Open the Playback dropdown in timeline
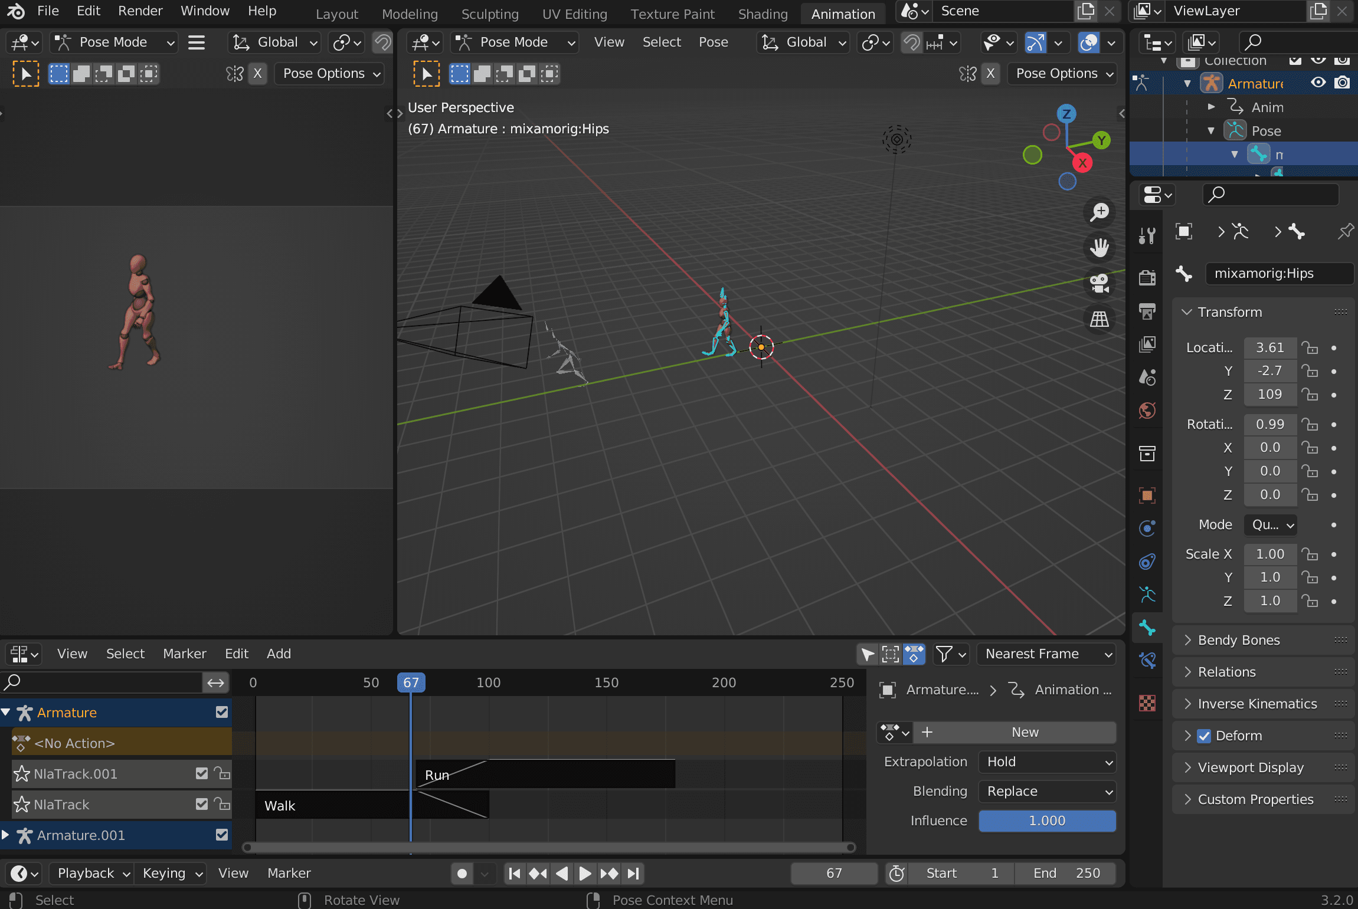 [x=91, y=873]
